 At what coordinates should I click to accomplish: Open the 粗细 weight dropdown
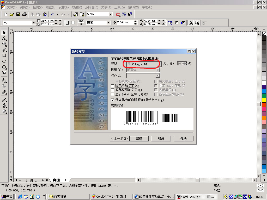(x=158, y=70)
